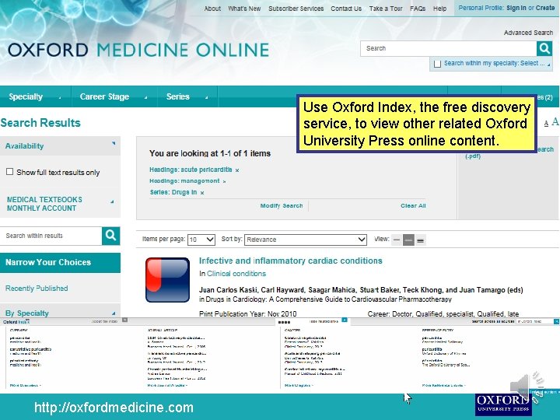
Task: Click the Oxford University Press logo
Action: tap(503, 404)
